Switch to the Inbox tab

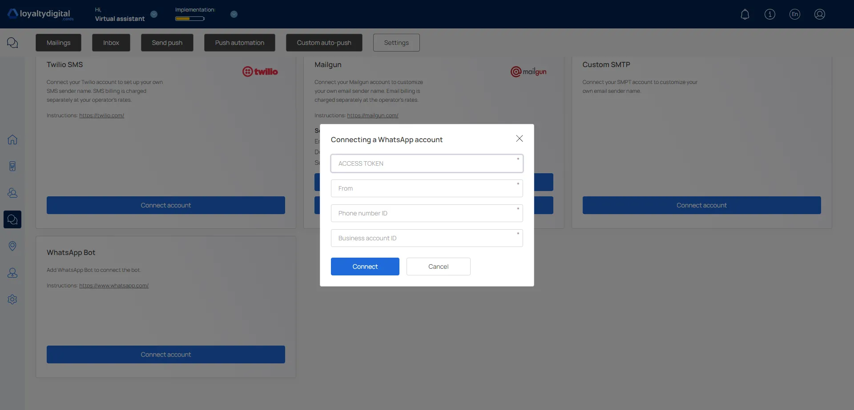click(111, 43)
